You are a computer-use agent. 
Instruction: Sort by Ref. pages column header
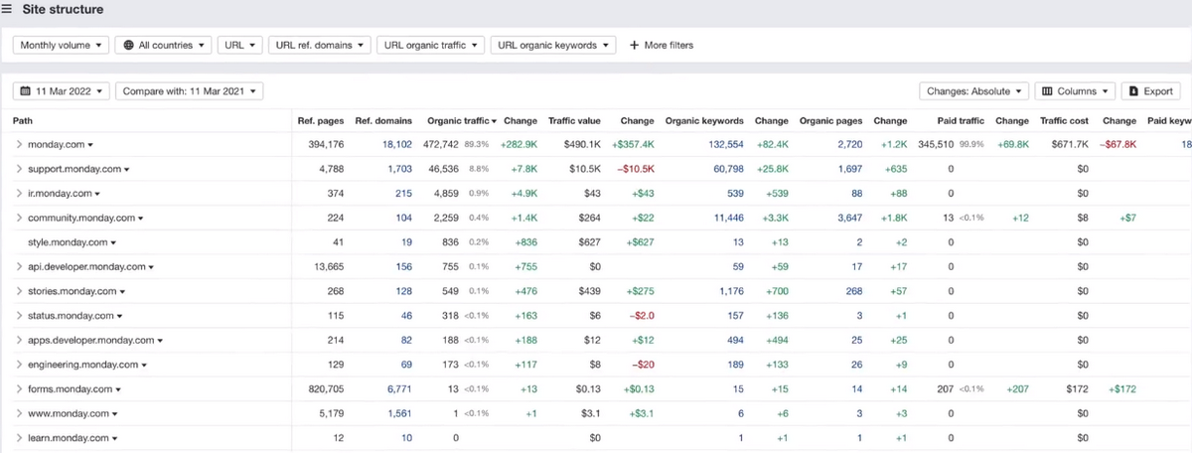pos(321,121)
